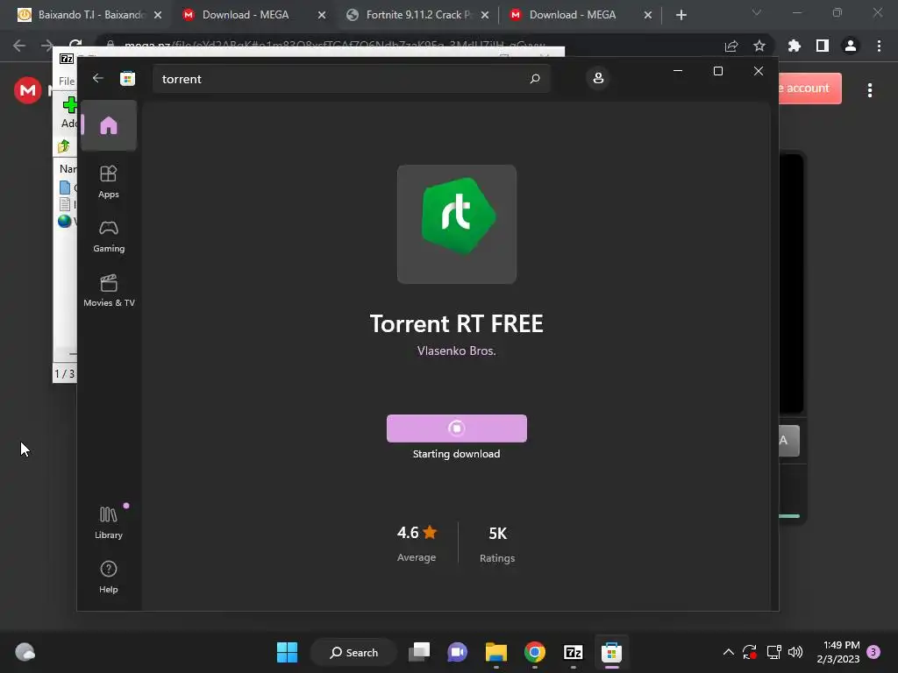The image size is (898, 673).
Task: Click Microsoft Store taskbar icon
Action: pyautogui.click(x=611, y=652)
